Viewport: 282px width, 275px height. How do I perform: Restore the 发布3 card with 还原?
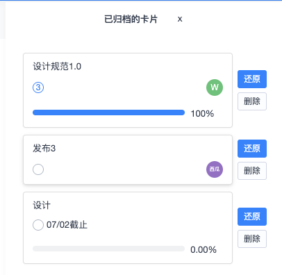point(252,149)
